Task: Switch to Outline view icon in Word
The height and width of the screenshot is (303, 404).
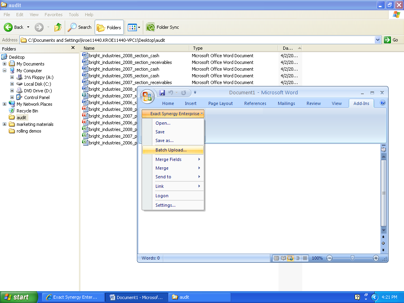Action: coord(297,258)
